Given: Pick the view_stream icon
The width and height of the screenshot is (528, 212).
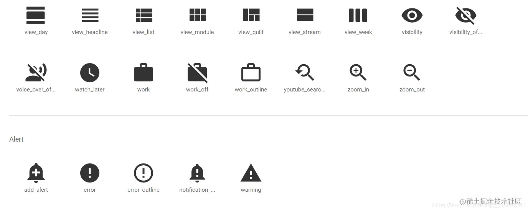Looking at the screenshot, I should [305, 15].
